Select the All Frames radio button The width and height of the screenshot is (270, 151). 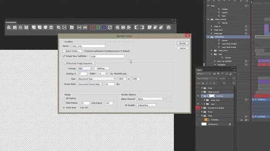tap(64, 98)
